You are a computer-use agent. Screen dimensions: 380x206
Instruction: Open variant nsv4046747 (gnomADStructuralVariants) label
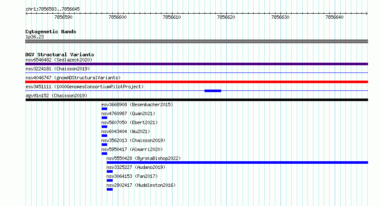tap(73, 78)
